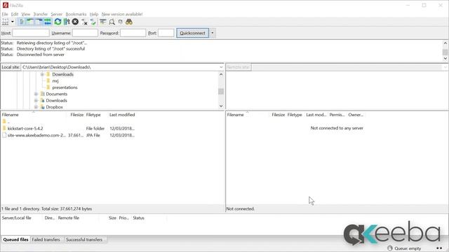The width and height of the screenshot is (449, 252).
Task: Open the Site Manager dropdown arrow
Action: point(13,22)
